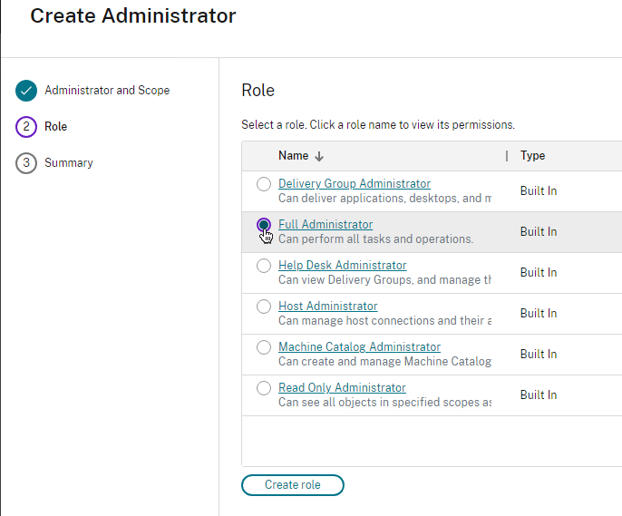Click the Name/Type column divider handle
Viewport: 622px width, 516px height.
[507, 156]
